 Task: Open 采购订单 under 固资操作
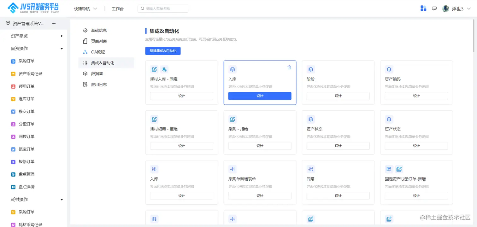(x=26, y=61)
